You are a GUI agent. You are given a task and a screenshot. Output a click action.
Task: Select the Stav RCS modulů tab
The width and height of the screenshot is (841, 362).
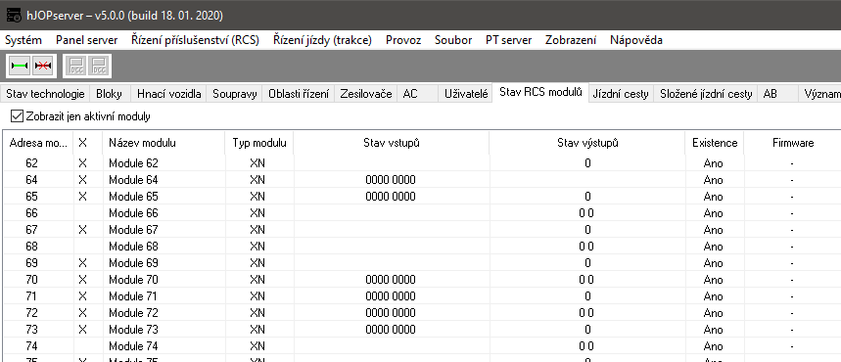tap(540, 92)
